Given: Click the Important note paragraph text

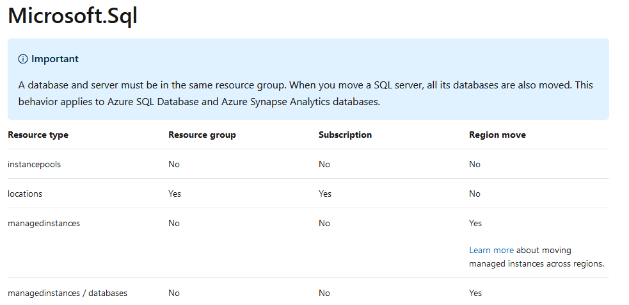Looking at the screenshot, I should coord(306,93).
